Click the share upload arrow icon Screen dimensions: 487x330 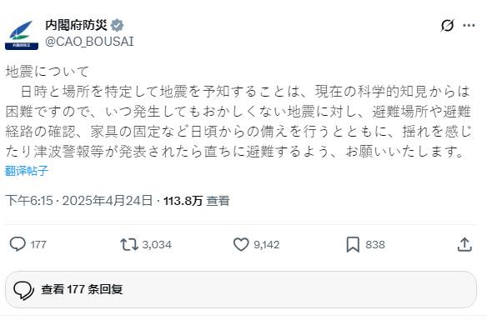click(464, 244)
